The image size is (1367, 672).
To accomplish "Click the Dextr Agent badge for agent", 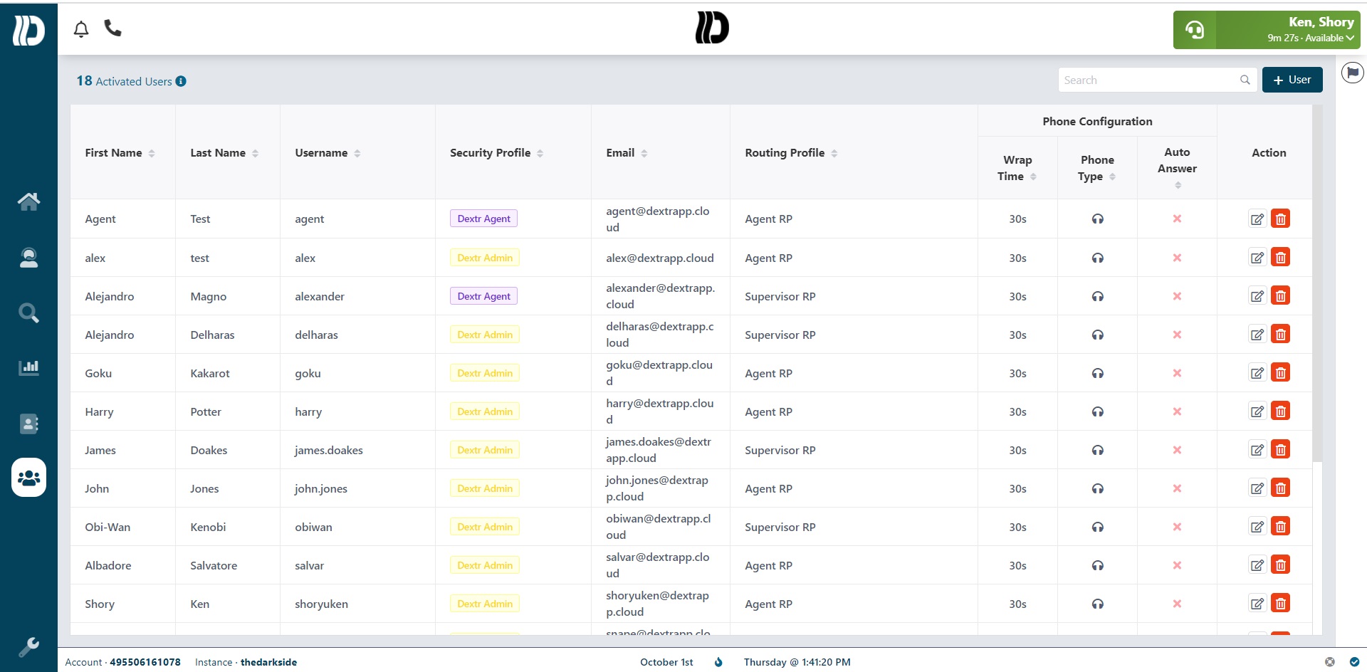I will (483, 219).
